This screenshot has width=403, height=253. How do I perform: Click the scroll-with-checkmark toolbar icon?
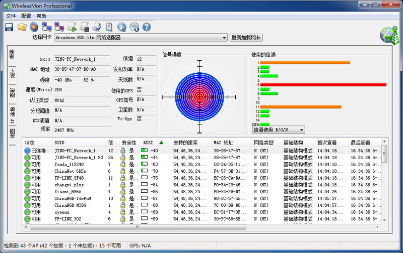coord(97,27)
